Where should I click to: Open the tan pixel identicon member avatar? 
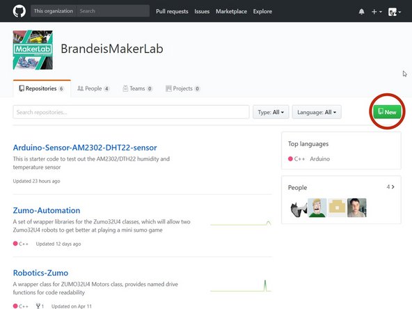337,208
